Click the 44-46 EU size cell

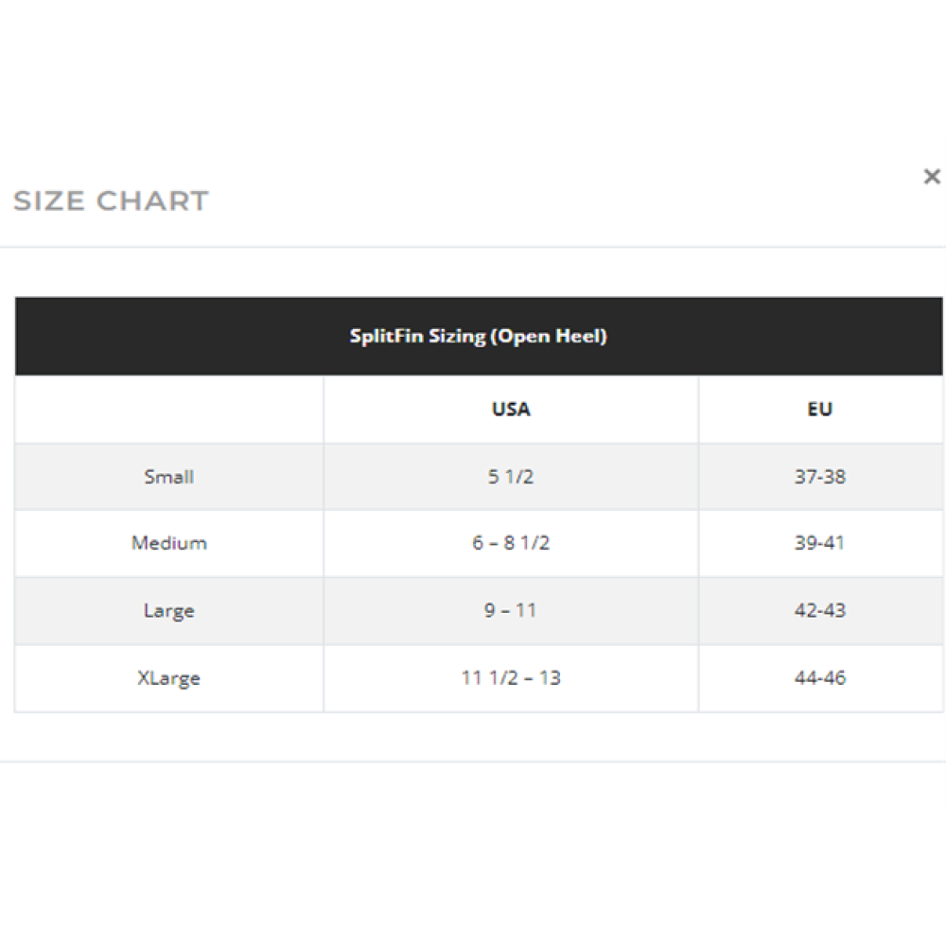[x=820, y=678]
